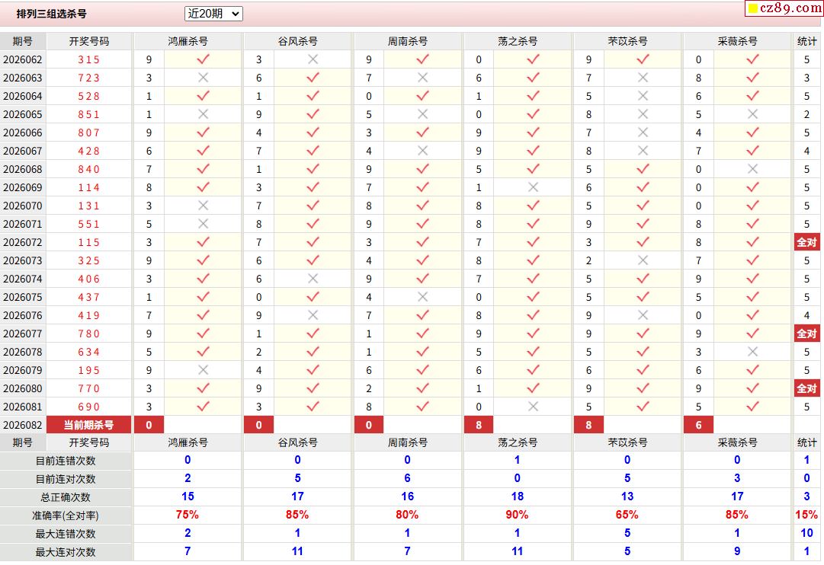Click the 荡之杀号 cross mark in row 2026069
The image size is (824, 565).
click(x=533, y=187)
